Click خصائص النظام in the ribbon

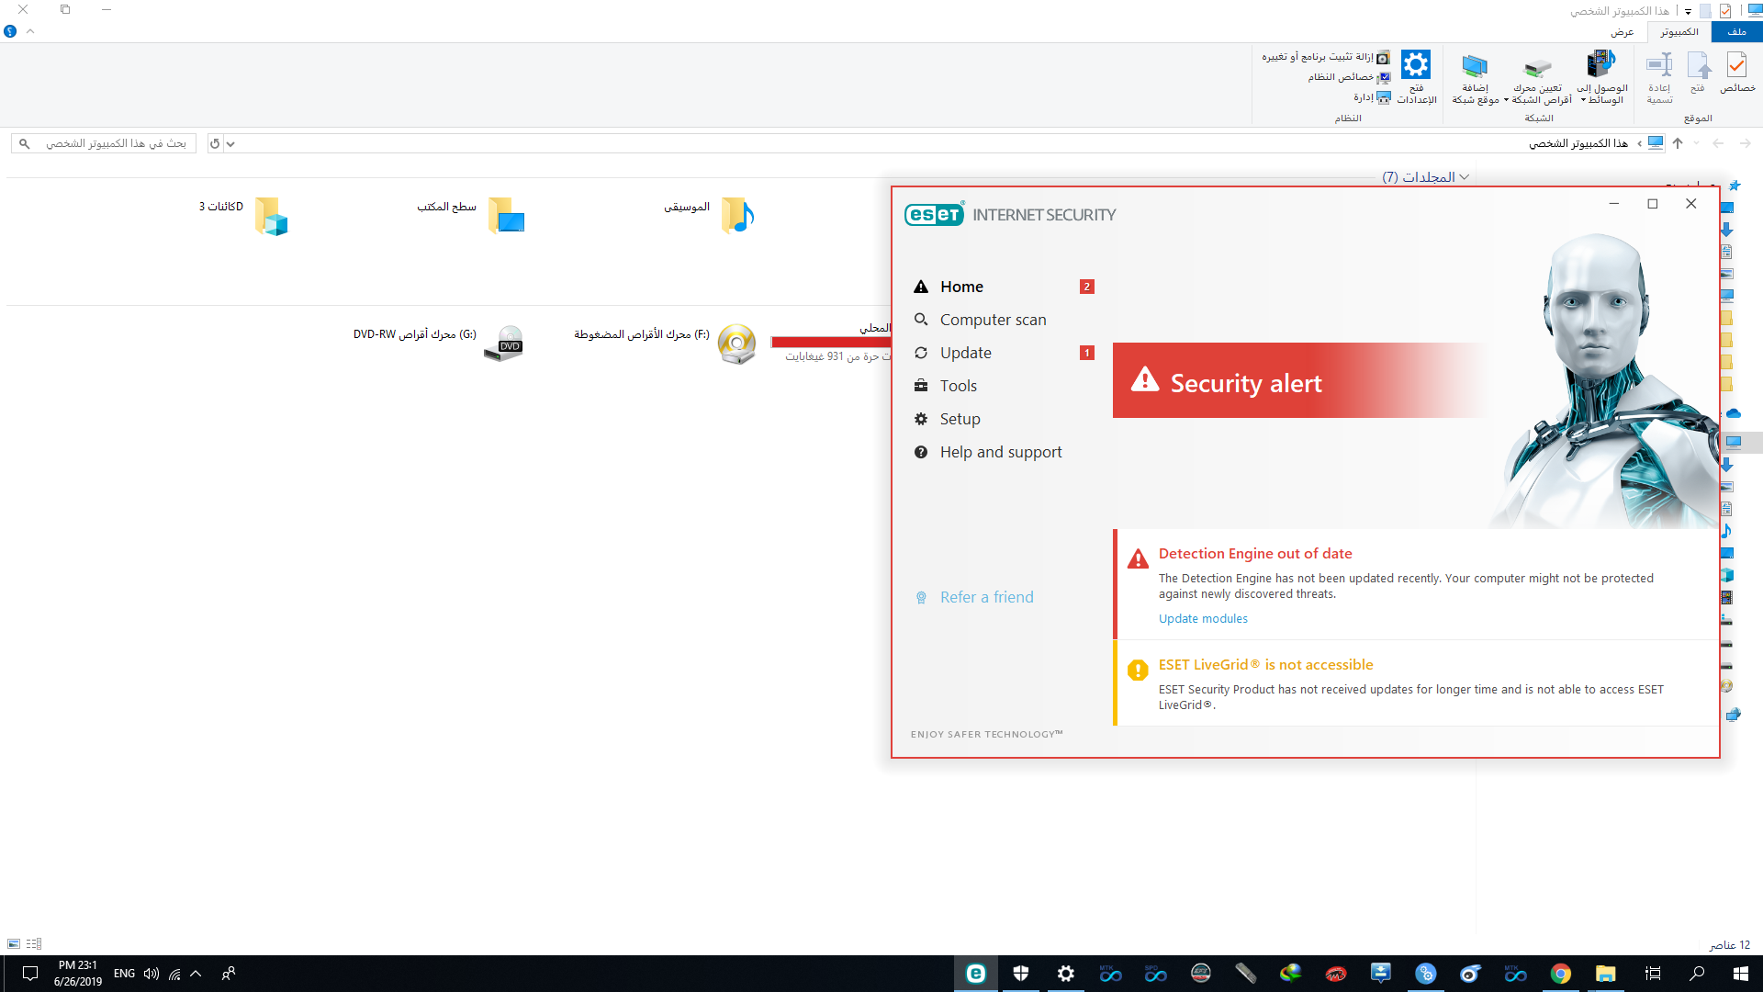click(1349, 77)
